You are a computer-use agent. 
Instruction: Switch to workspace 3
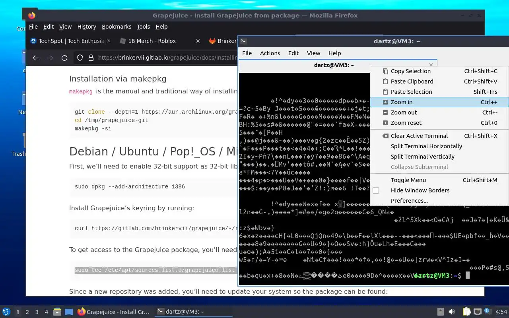pyautogui.click(x=37, y=312)
